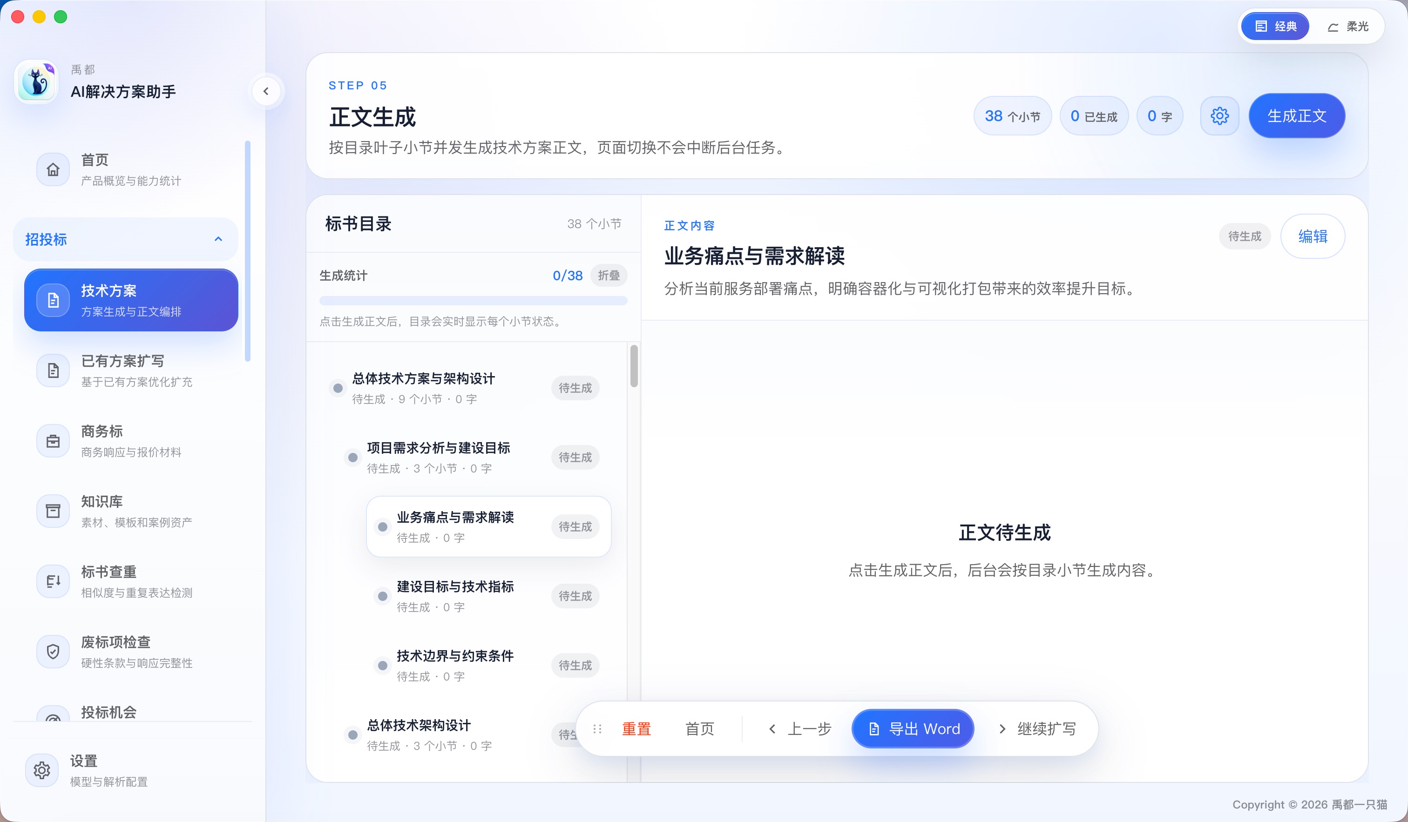
Task: Click the status dot for 建设目标与技术指标
Action: tap(383, 596)
